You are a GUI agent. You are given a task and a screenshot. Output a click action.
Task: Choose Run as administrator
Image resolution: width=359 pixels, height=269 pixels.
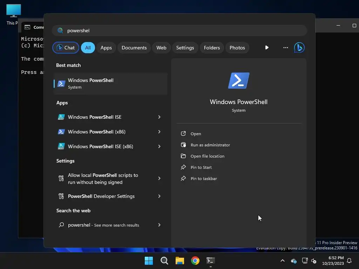210,145
